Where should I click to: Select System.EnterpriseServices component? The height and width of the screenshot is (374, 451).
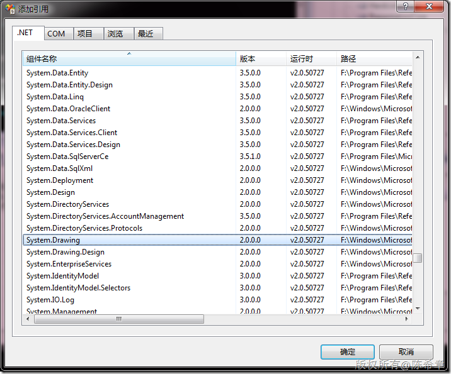pos(217,264)
